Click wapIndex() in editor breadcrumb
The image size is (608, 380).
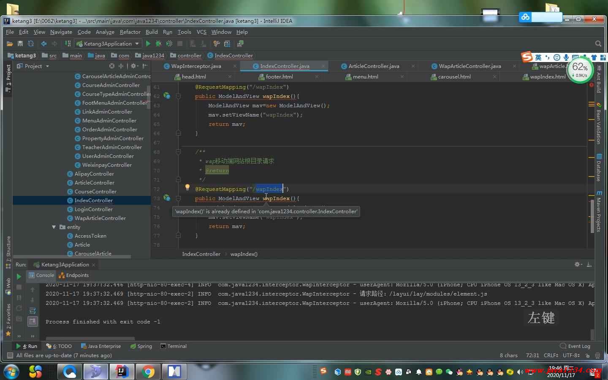coord(244,254)
